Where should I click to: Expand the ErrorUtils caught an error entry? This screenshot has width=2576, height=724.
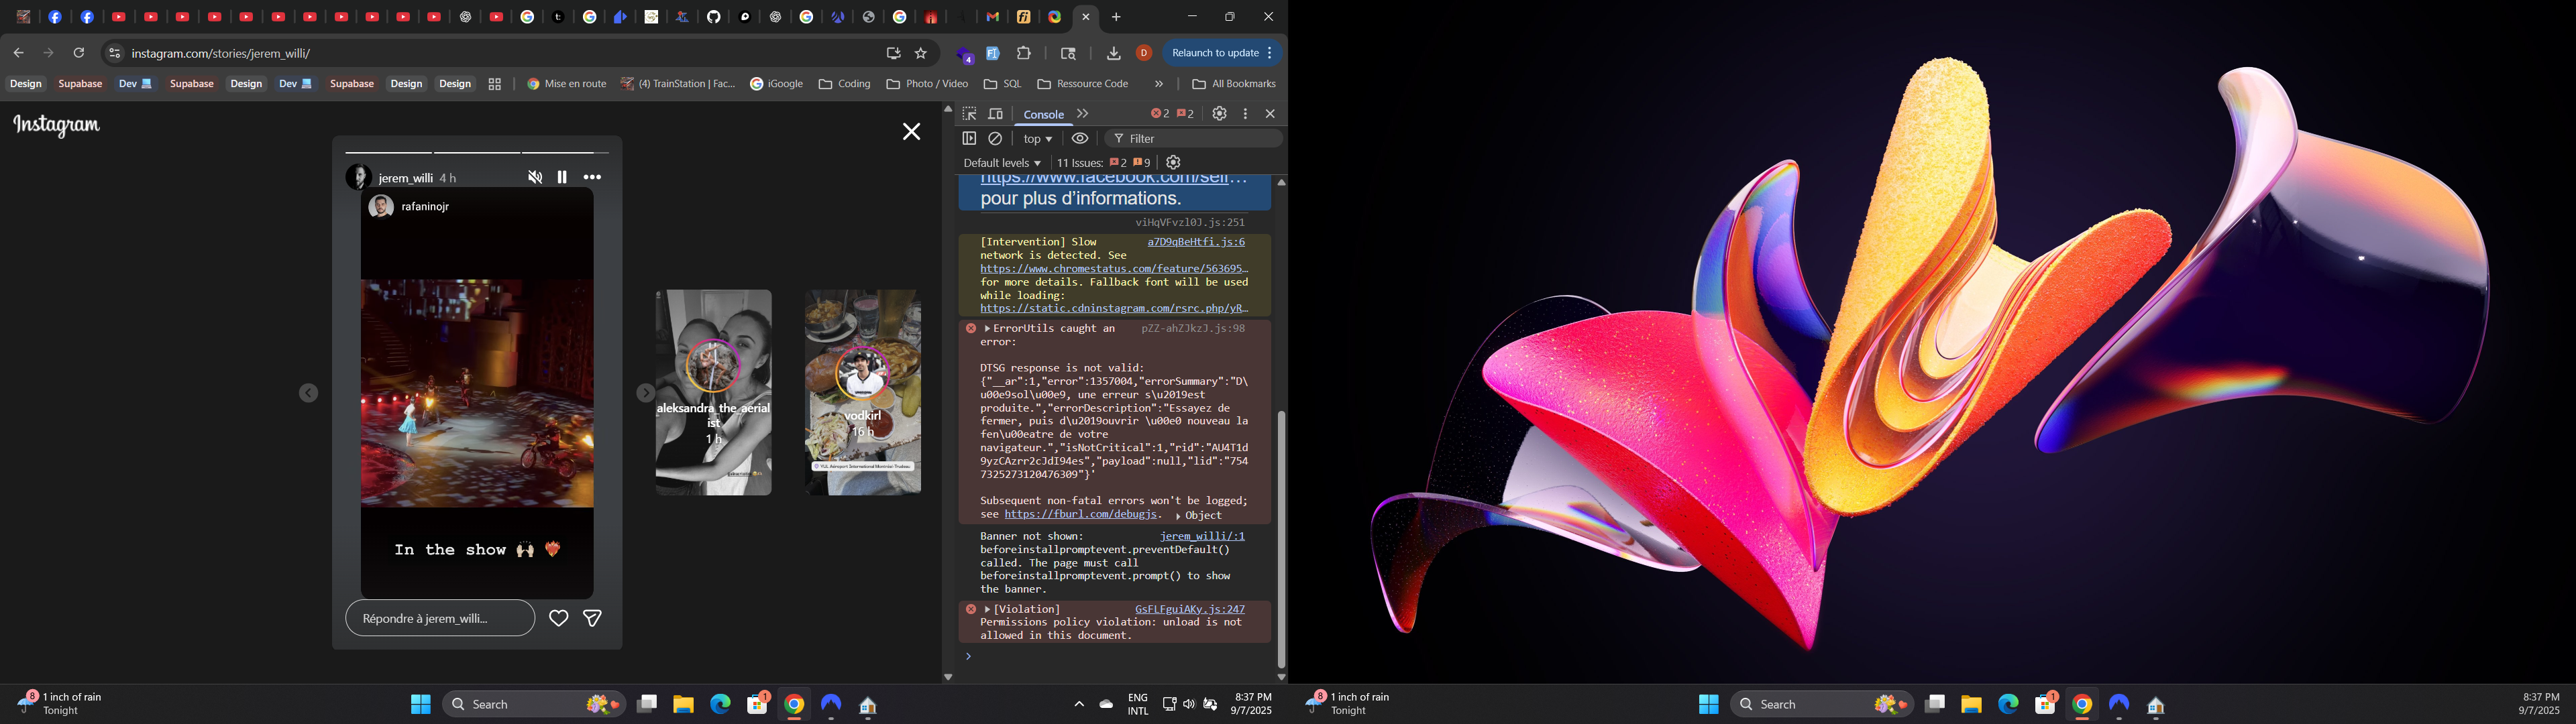click(987, 328)
